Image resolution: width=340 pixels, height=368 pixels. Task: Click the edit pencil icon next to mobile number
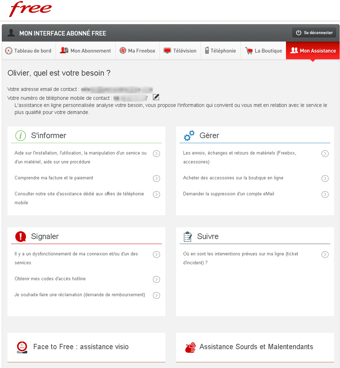(x=156, y=97)
